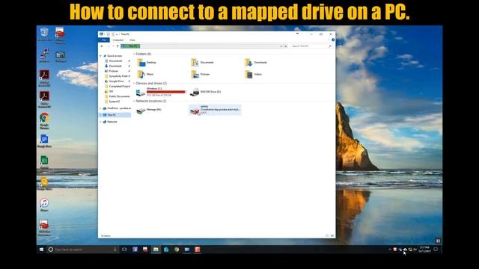479x269 pixels.
Task: Open Chrome from the taskbar
Action: coord(177,250)
